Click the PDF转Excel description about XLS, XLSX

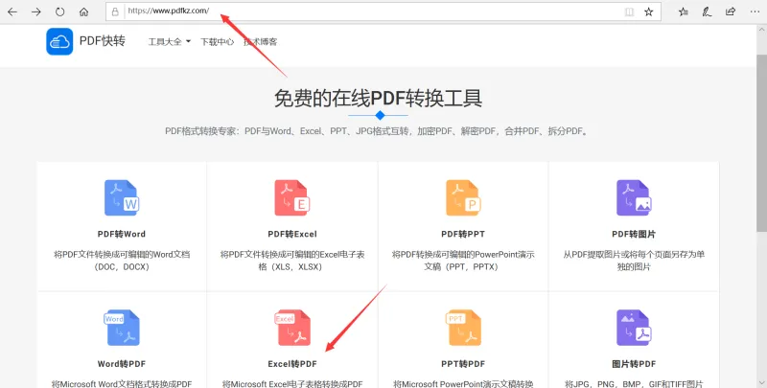click(x=292, y=261)
